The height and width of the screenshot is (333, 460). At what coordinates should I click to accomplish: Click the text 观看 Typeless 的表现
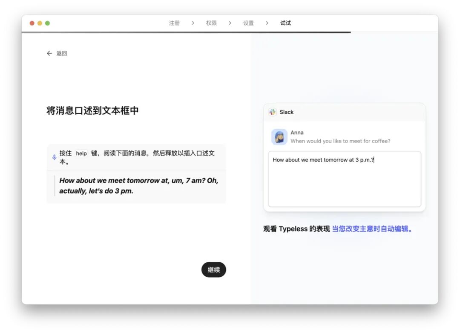(296, 229)
